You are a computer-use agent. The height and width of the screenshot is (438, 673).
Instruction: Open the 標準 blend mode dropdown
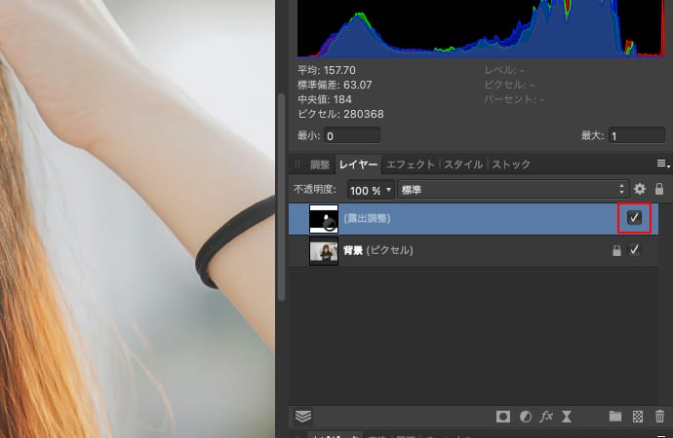[513, 189]
